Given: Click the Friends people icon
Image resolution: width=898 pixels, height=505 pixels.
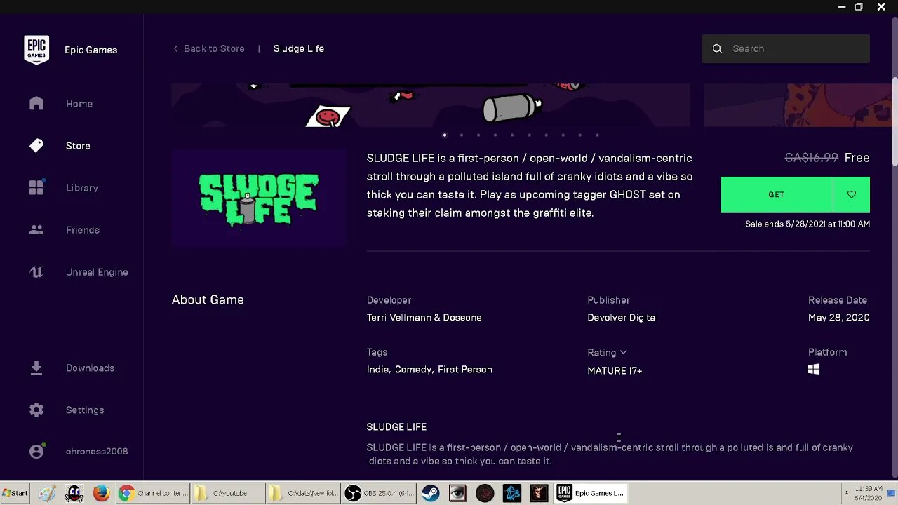Looking at the screenshot, I should coord(36,230).
